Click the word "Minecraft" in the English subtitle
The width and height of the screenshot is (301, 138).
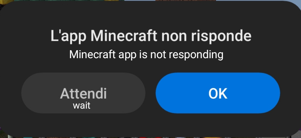[93, 54]
